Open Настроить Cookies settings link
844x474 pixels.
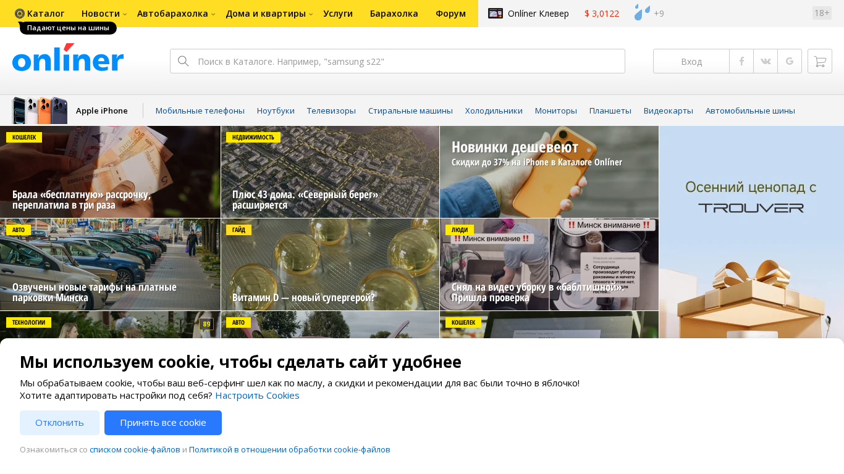(257, 395)
